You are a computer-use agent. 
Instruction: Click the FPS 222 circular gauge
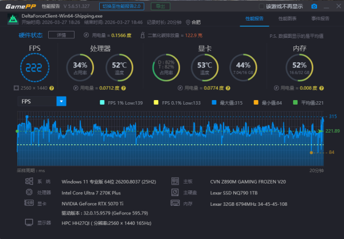[34, 67]
